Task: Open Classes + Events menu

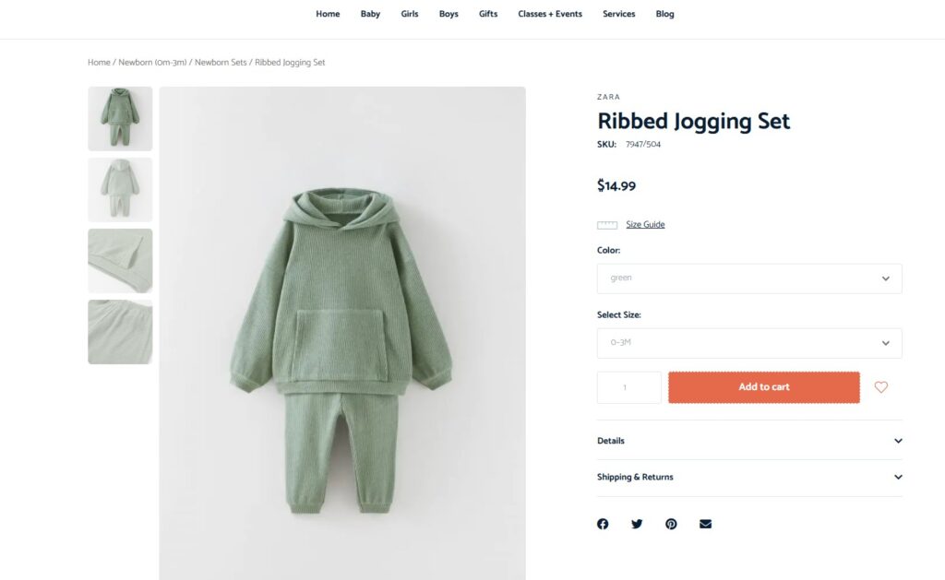Action: [x=550, y=14]
